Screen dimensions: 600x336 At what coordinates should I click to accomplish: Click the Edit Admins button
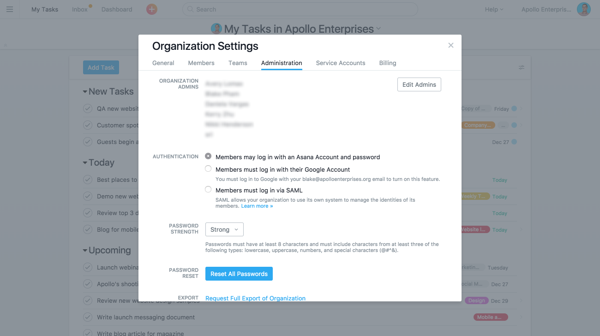pyautogui.click(x=419, y=84)
